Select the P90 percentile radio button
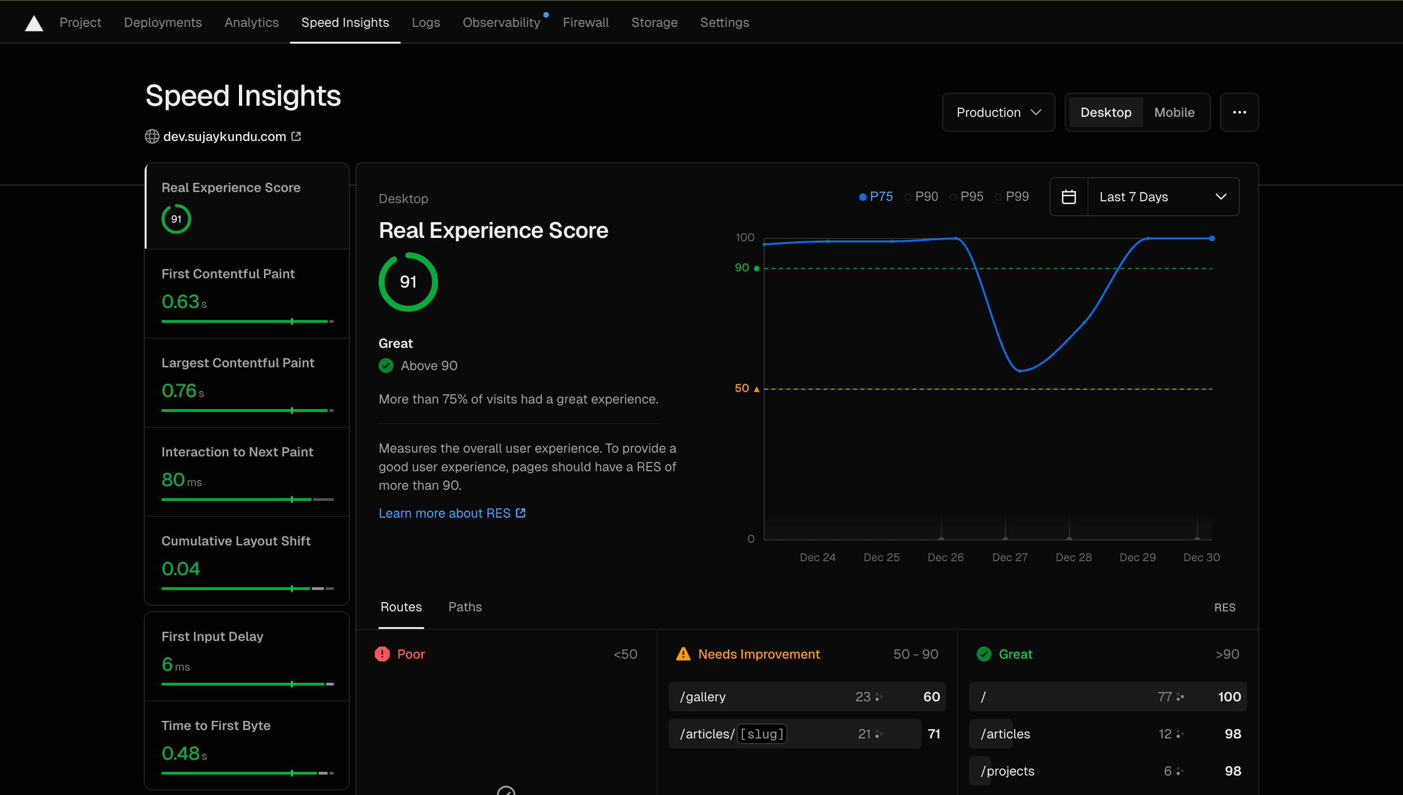The height and width of the screenshot is (795, 1403). pyautogui.click(x=921, y=196)
